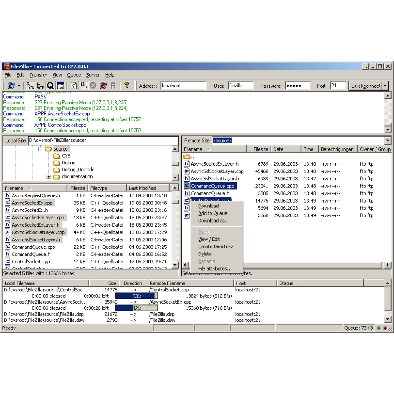This screenshot has width=394, height=394.
Task: Choose Create Directory in the context menu
Action: (215, 246)
